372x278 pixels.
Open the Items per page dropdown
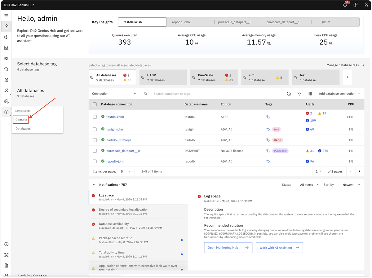[x=126, y=171]
